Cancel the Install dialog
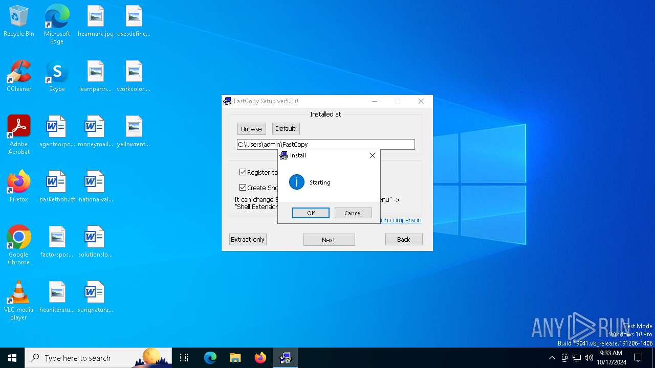This screenshot has width=655, height=368. [x=353, y=213]
